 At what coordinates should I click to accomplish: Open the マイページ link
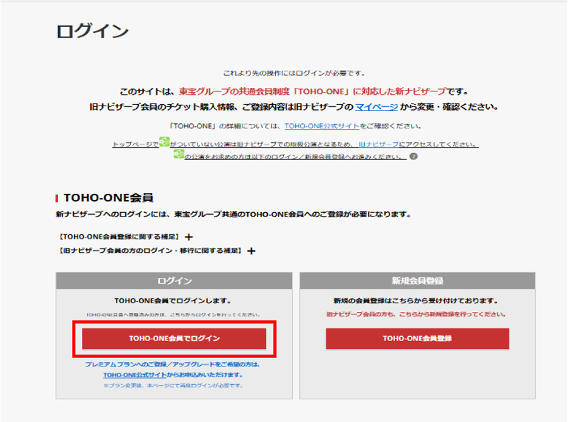click(x=376, y=107)
